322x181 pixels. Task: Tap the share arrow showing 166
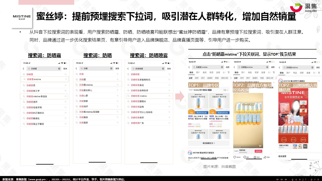[x=265, y=157]
